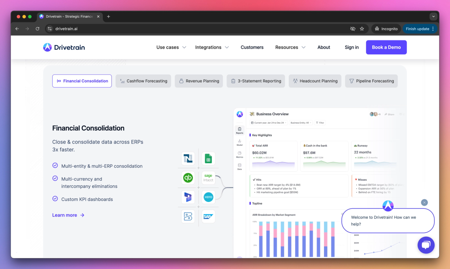Expand the Resources dropdown
The image size is (450, 269).
290,47
